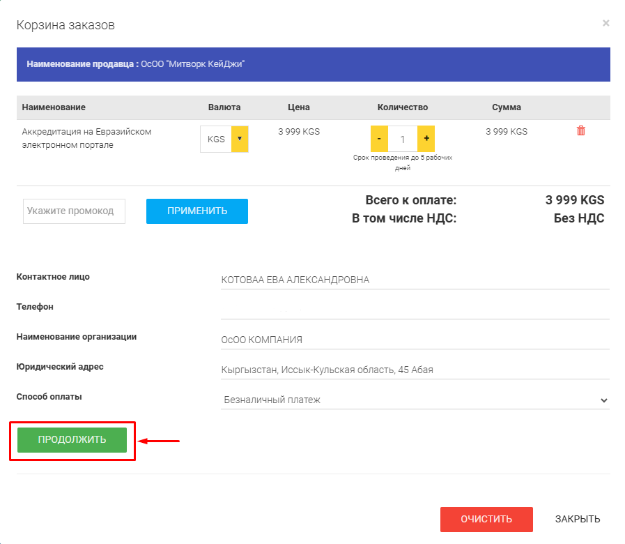625x544 pixels.
Task: Decrease quantity with the minus button
Action: pyautogui.click(x=379, y=139)
